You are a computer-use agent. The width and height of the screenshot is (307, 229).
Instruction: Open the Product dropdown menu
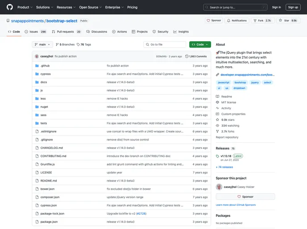click(25, 7)
